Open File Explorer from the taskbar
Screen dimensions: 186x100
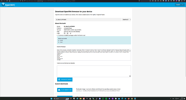tap(81, 99)
